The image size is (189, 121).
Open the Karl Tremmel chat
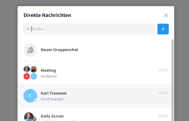click(x=94, y=96)
